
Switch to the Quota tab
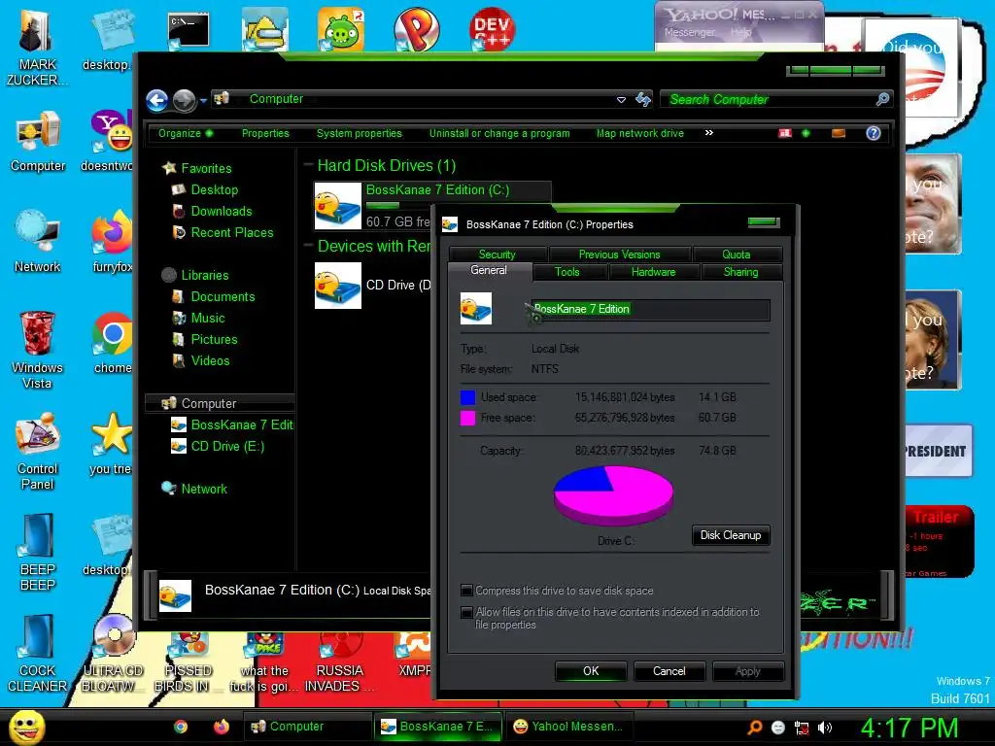click(x=737, y=254)
